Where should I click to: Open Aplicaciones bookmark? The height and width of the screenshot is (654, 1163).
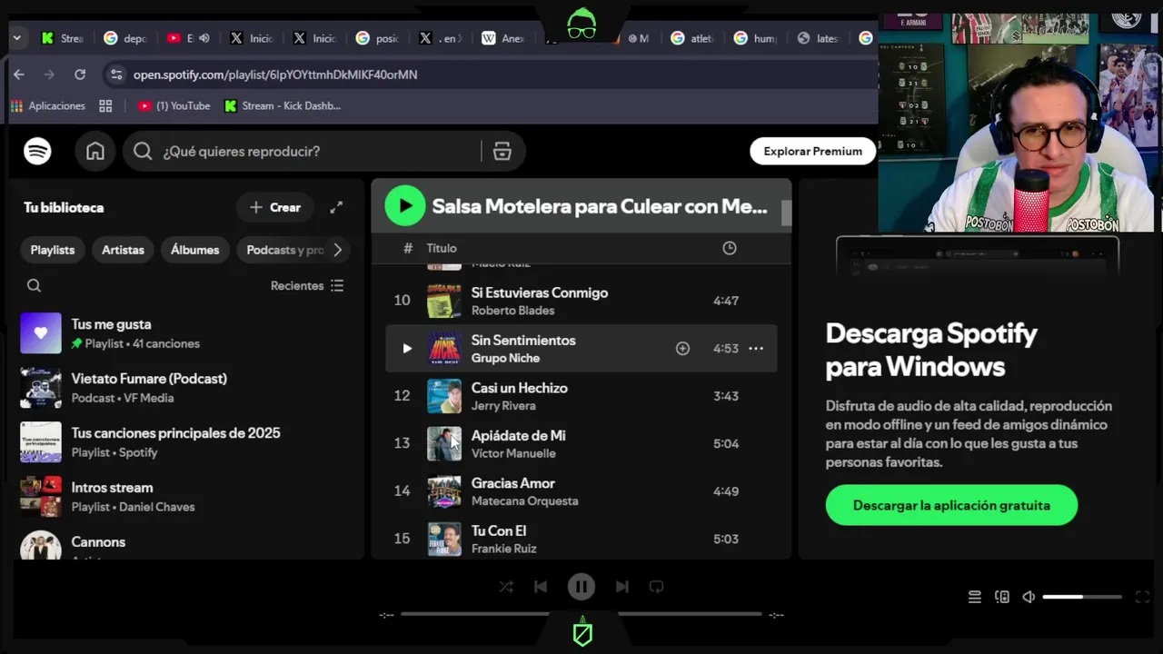click(x=48, y=106)
